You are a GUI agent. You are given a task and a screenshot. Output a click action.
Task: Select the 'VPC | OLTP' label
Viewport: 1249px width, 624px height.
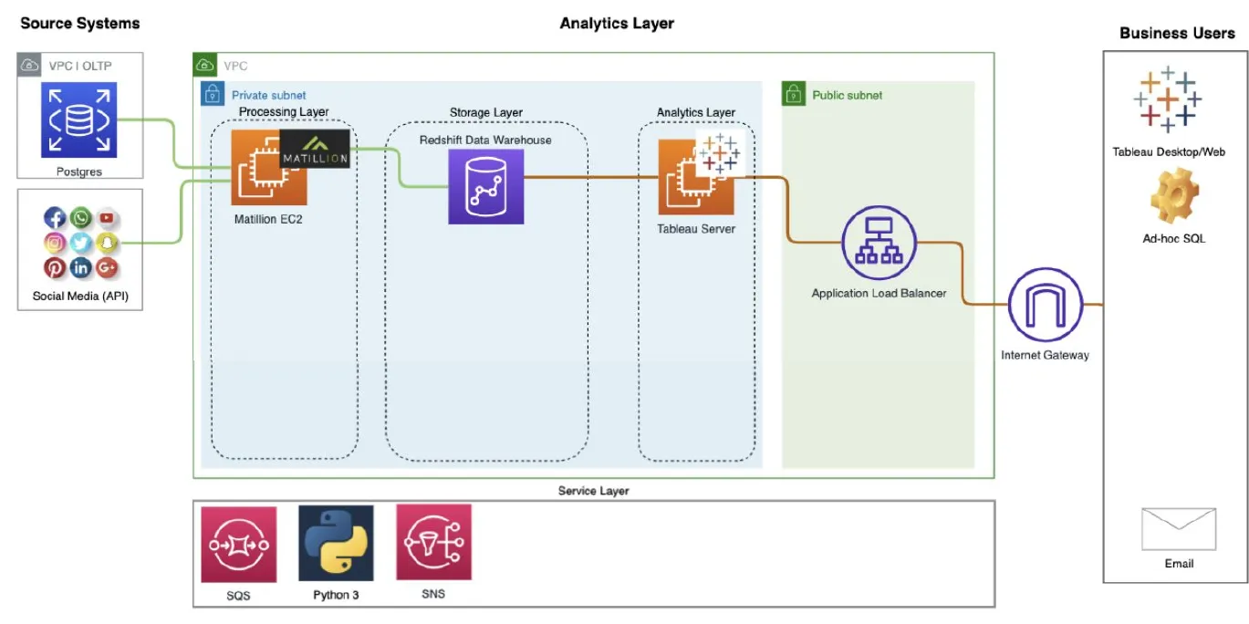coord(80,66)
